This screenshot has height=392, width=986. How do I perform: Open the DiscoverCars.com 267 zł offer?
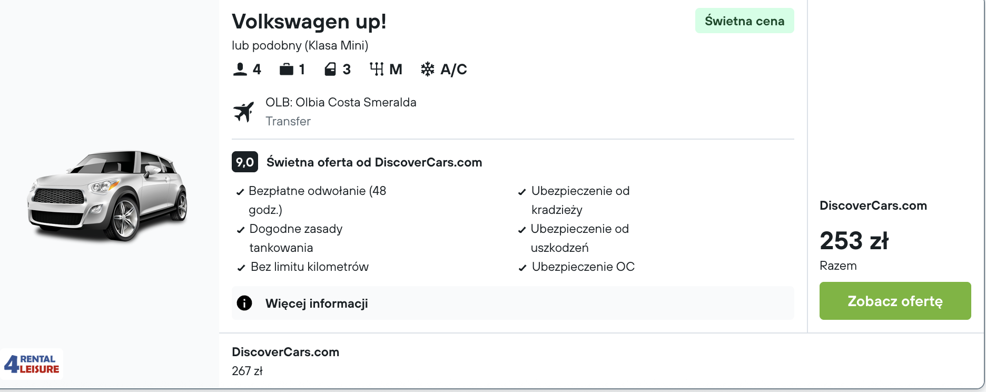(285, 361)
